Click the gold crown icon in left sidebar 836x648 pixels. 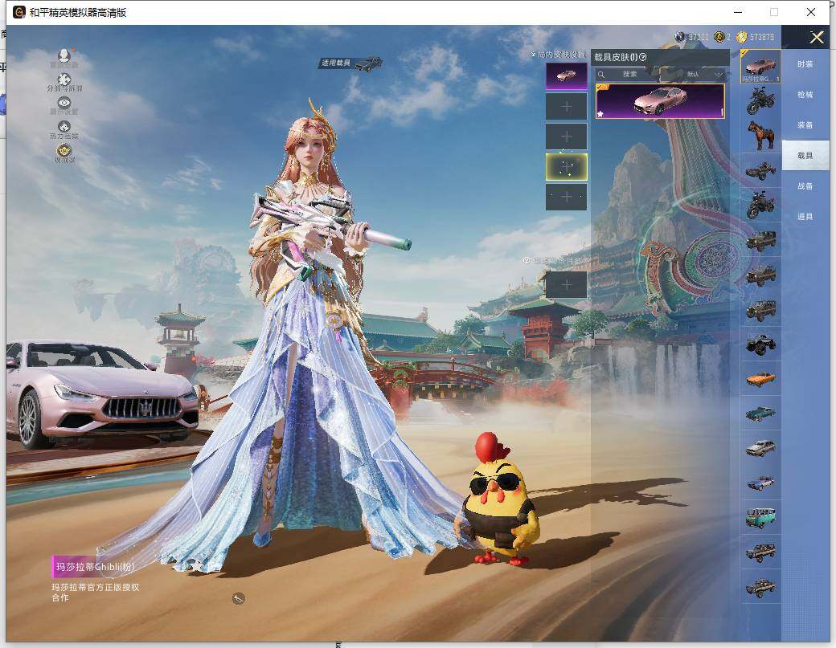point(64,150)
